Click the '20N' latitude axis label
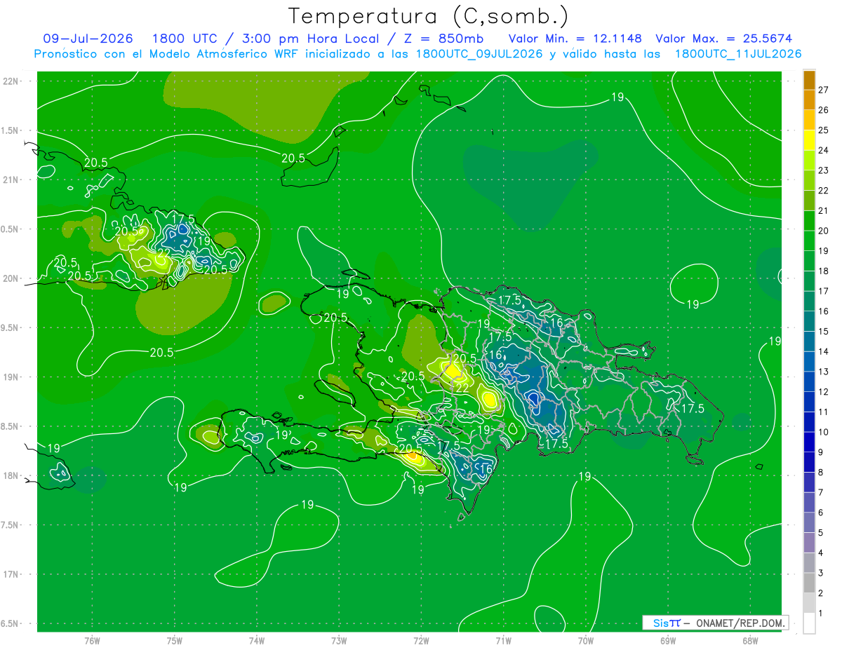This screenshot has width=842, height=650. pyautogui.click(x=11, y=278)
